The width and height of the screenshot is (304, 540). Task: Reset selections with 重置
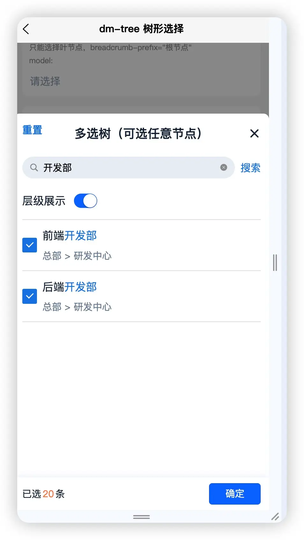[33, 130]
